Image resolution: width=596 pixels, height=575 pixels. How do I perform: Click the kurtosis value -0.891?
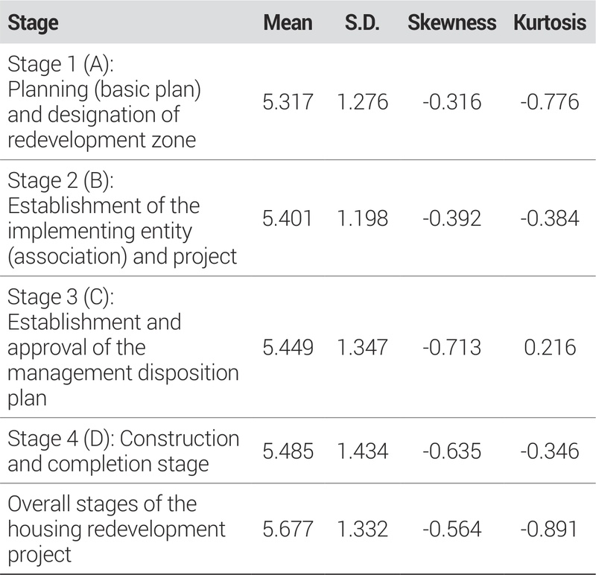tap(549, 529)
